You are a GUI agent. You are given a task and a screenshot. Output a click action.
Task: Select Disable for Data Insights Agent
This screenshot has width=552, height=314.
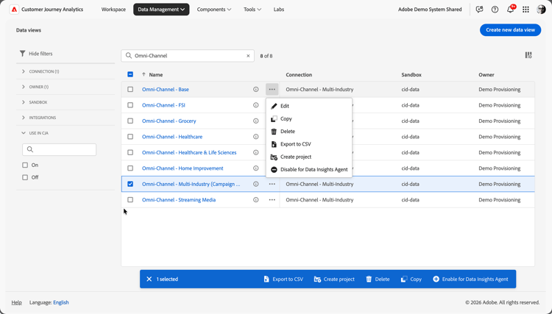pyautogui.click(x=314, y=169)
